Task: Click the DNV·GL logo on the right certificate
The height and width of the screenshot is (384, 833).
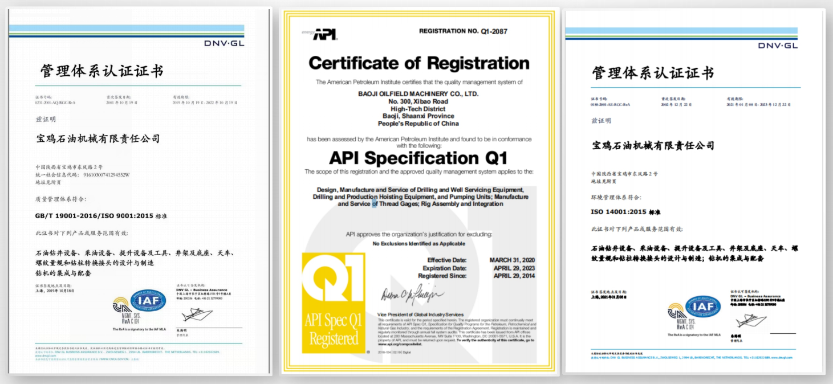Action: point(778,46)
